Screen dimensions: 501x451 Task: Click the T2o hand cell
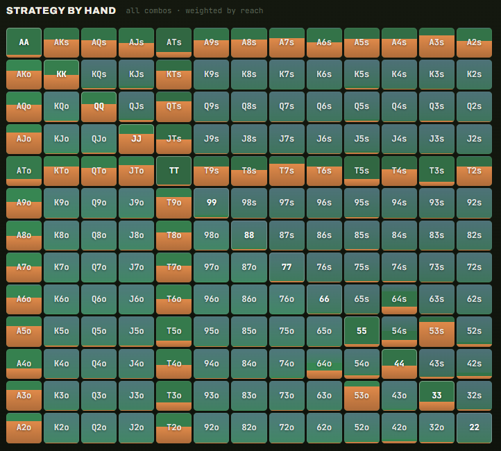(x=173, y=427)
